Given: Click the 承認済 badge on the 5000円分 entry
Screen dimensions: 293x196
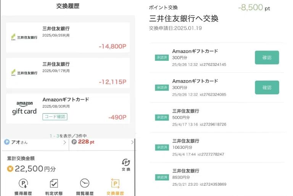Looking at the screenshot, I should (x=162, y=118).
